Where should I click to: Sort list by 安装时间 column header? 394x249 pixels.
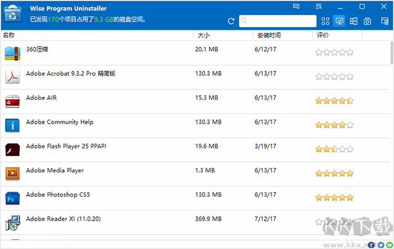point(282,36)
